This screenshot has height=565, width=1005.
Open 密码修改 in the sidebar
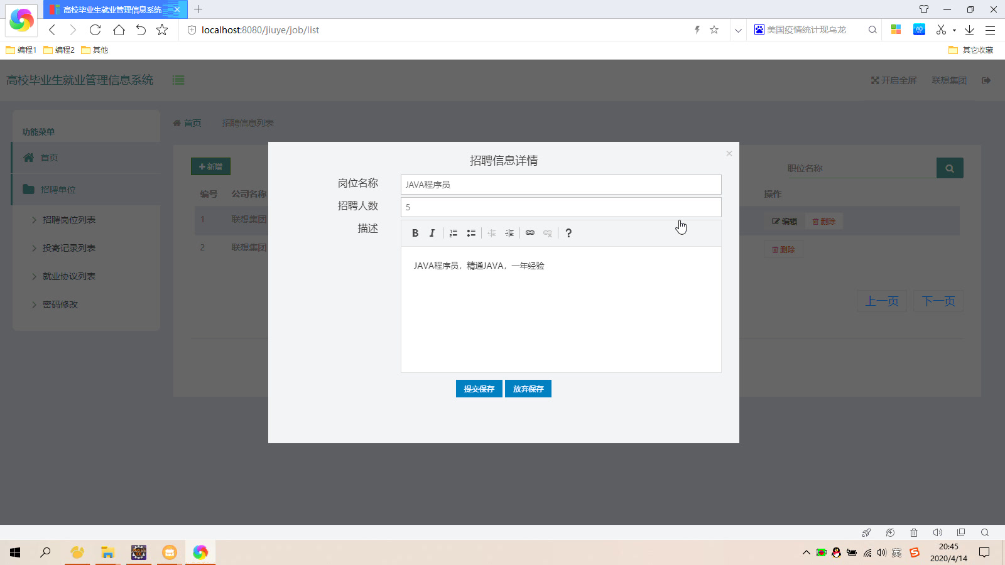coord(60,304)
